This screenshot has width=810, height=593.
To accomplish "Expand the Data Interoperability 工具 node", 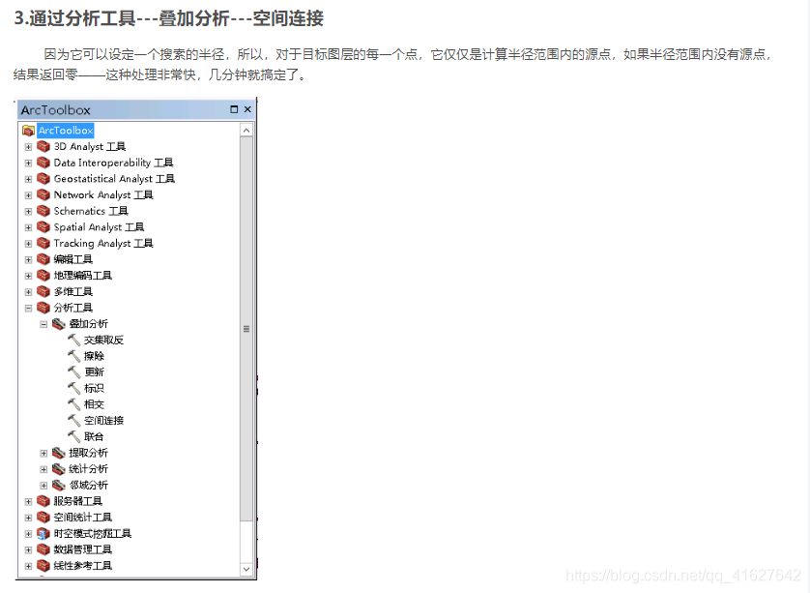I will click(x=28, y=163).
